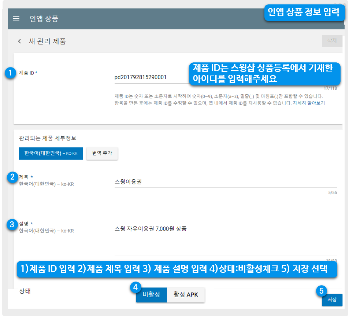
Task: Click the 삭제 button
Action: [332, 41]
